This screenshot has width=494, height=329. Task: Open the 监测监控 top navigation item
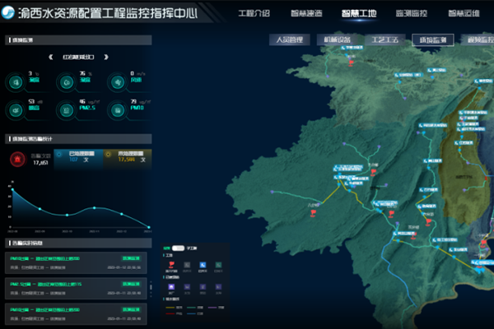[411, 14]
